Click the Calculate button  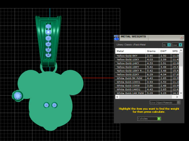[x=149, y=119]
